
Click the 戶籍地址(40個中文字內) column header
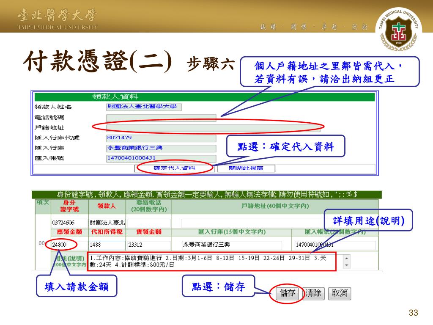(275, 206)
